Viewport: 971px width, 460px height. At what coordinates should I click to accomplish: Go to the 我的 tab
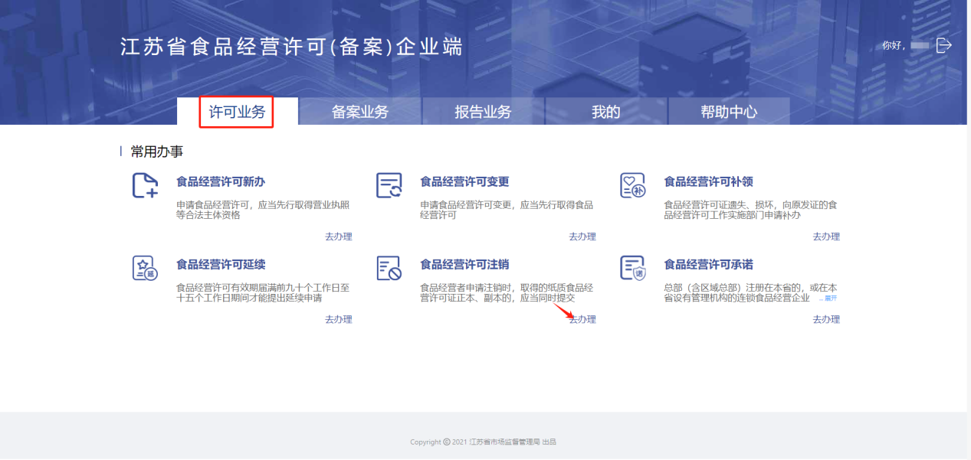coord(605,112)
